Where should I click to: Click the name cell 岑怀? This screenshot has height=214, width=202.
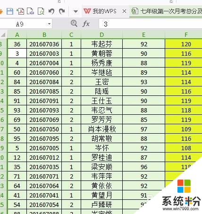[x=101, y=148]
